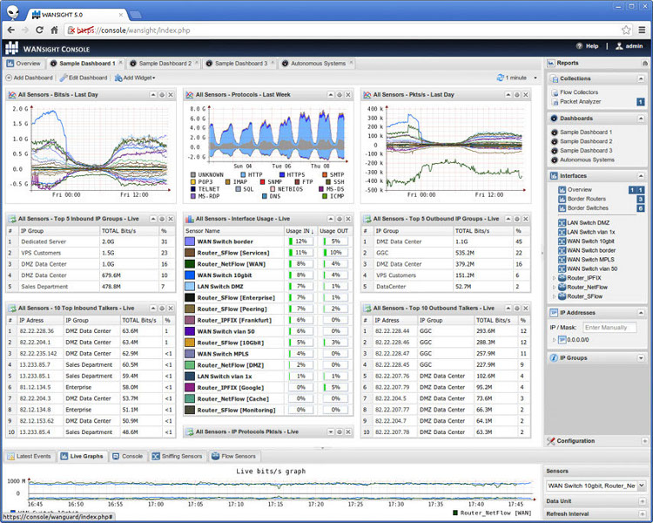
Task: Expand the IP Protocols Pkts/s Live widget
Action: point(331,432)
